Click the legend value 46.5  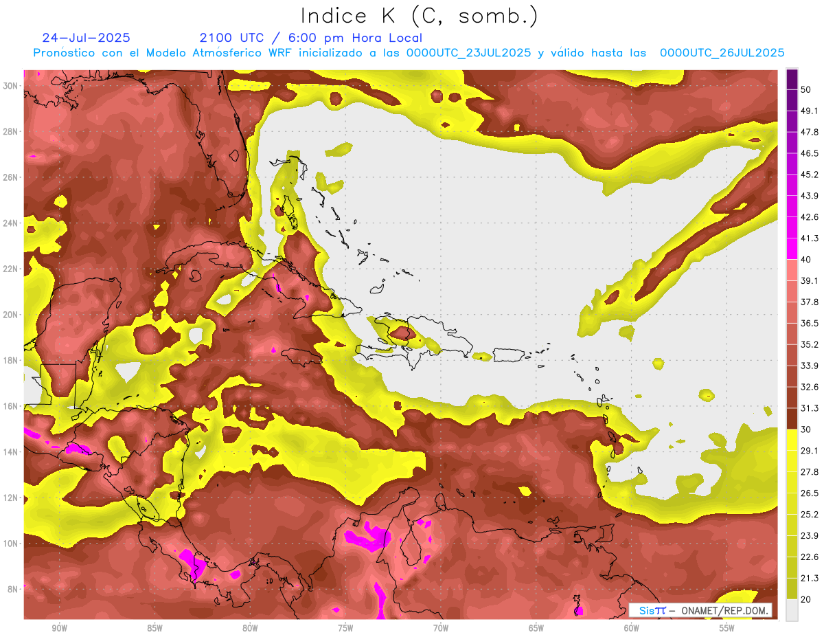[809, 153]
